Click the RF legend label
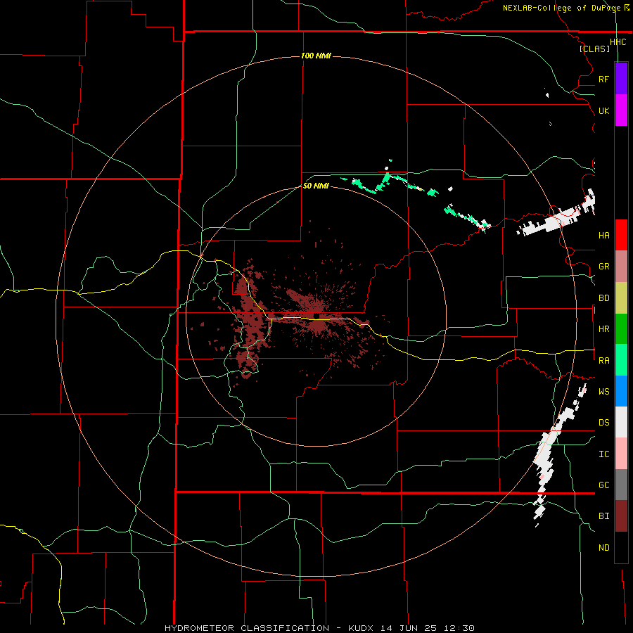Image resolution: width=633 pixels, height=633 pixels. pos(603,79)
